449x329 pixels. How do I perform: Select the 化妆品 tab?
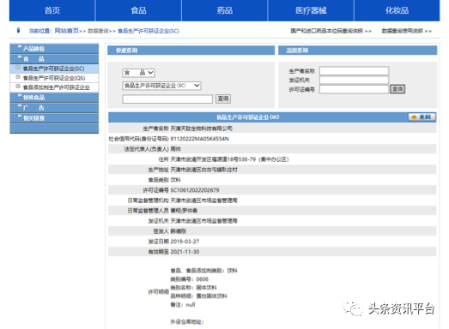click(397, 10)
